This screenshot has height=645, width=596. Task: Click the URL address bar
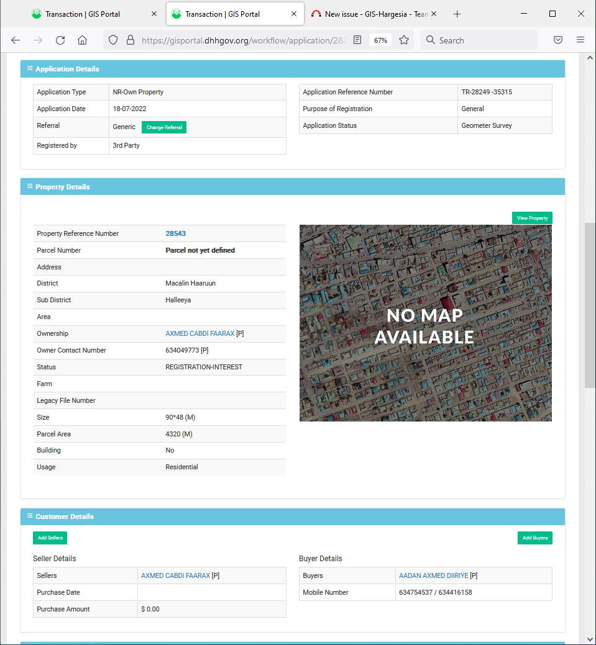[x=244, y=40]
